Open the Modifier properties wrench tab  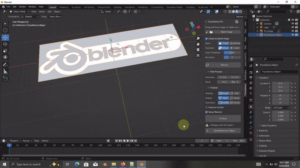point(251,112)
